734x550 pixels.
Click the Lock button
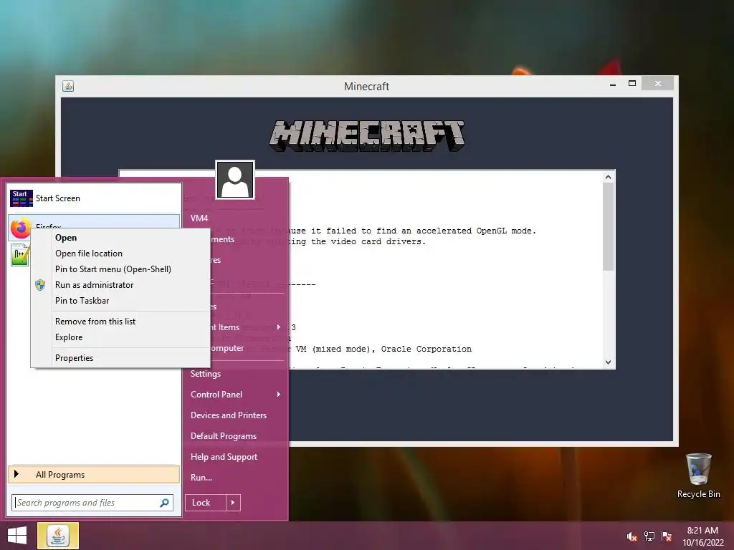[206, 503]
